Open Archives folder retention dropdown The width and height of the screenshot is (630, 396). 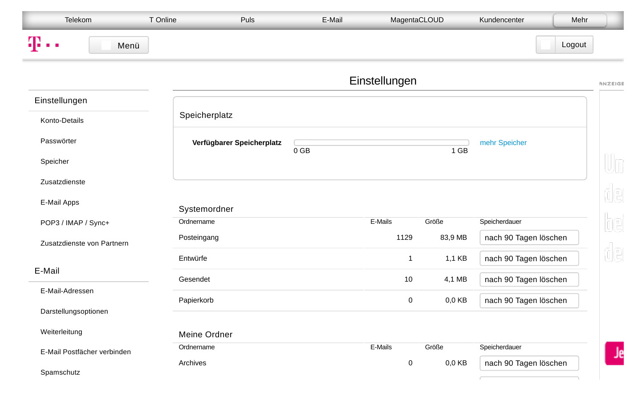pos(529,364)
